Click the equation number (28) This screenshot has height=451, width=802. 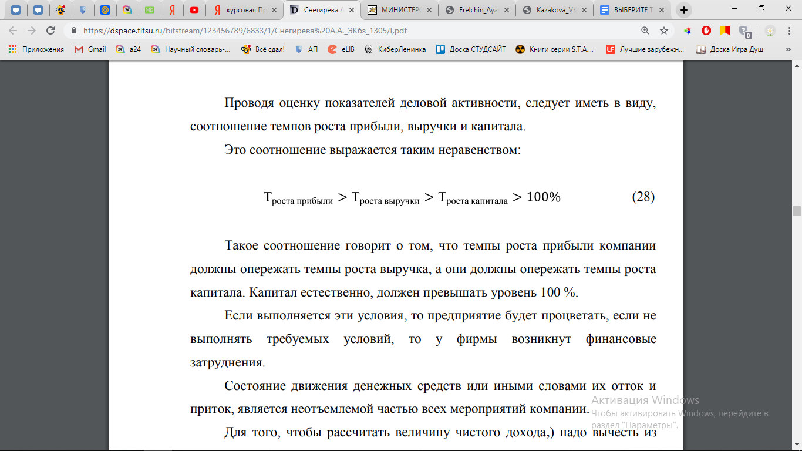point(643,197)
